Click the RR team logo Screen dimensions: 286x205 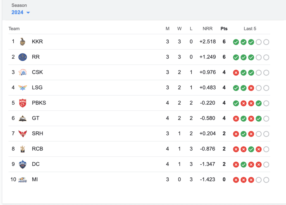pos(22,57)
